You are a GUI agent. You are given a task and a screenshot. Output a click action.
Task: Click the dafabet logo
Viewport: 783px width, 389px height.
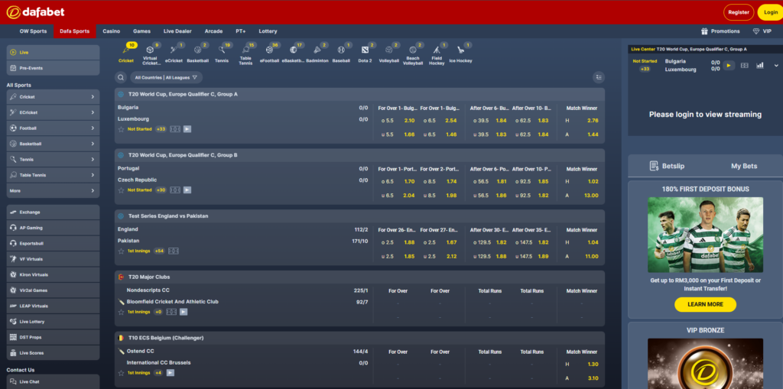point(35,12)
